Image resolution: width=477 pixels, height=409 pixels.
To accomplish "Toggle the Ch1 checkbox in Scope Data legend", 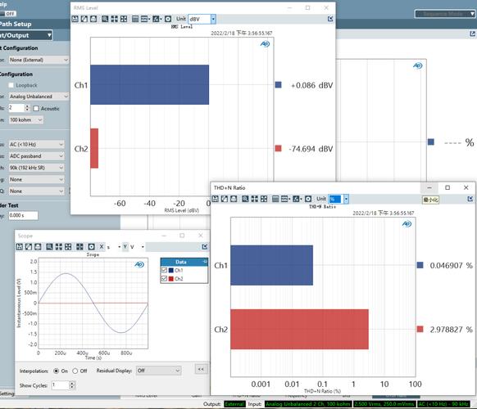I will point(164,270).
